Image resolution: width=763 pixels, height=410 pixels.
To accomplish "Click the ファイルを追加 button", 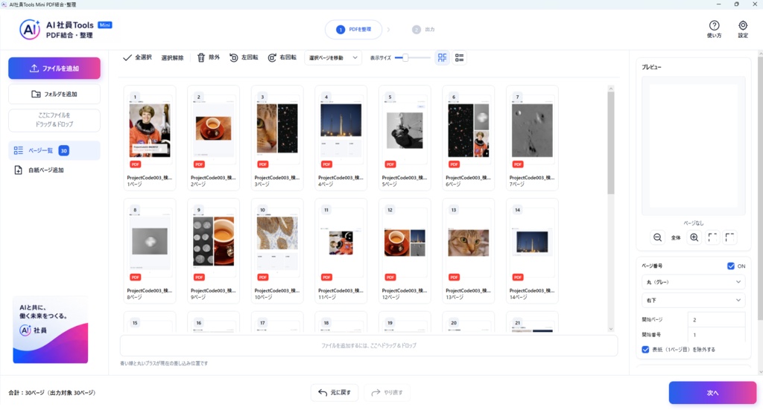I will [x=54, y=68].
